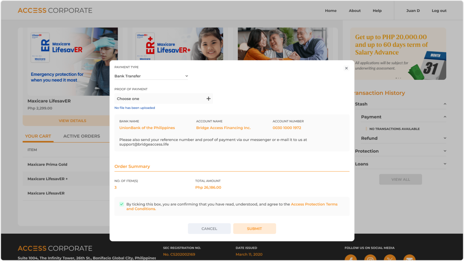This screenshot has width=464, height=261.
Task: Expand the Loans section chevron
Action: point(445,164)
